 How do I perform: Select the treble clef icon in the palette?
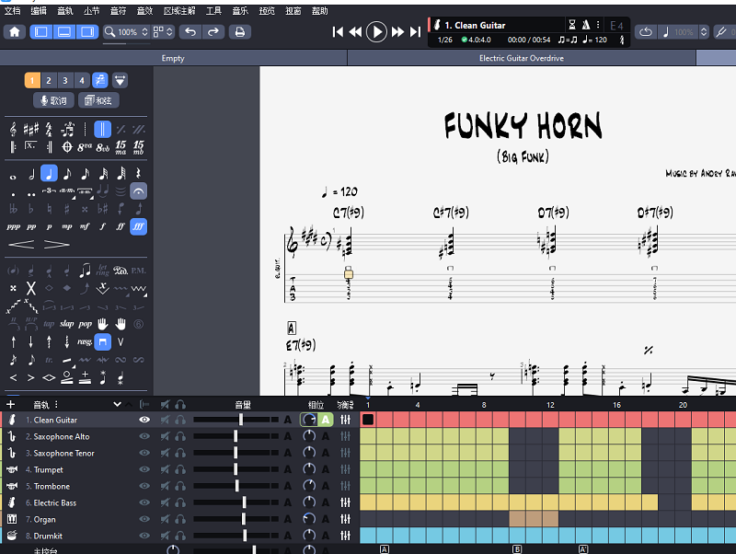pos(12,129)
